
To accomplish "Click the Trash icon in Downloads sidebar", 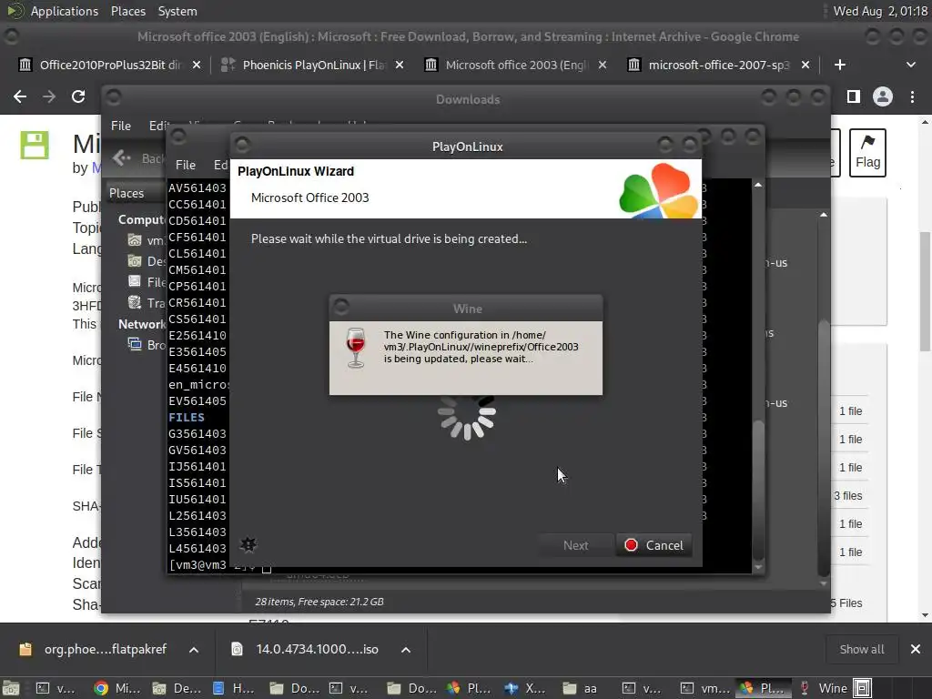I will coord(135,302).
